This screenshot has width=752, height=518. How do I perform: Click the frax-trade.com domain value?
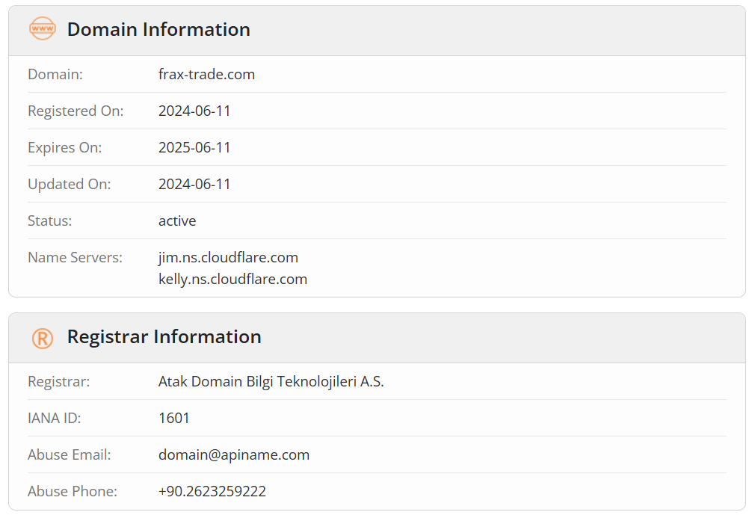(207, 74)
